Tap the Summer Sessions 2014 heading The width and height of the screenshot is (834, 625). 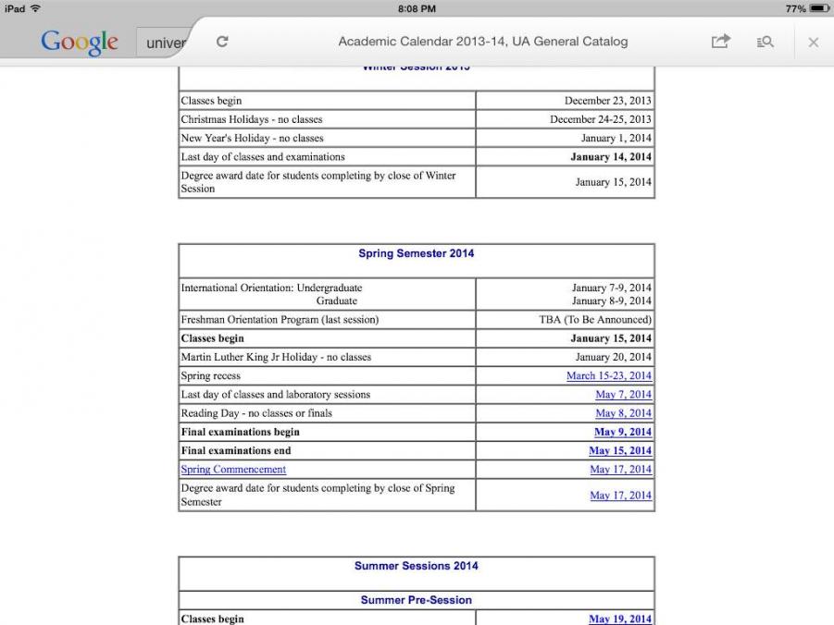point(416,566)
